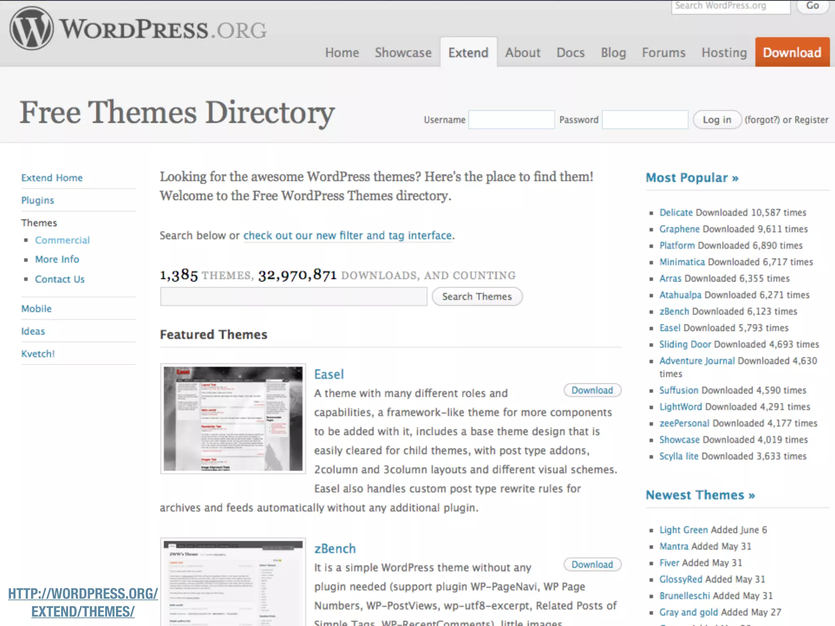Open the About nav item
Screen dimensions: 835x626
click(523, 53)
